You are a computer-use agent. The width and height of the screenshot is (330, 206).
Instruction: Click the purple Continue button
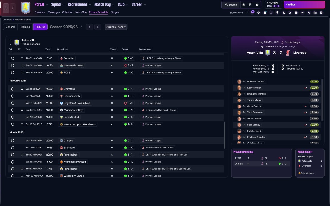[304, 5]
